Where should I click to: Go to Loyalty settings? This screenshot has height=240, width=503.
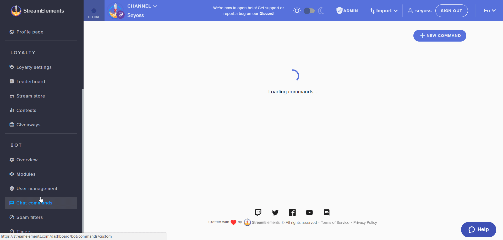(x=41, y=67)
